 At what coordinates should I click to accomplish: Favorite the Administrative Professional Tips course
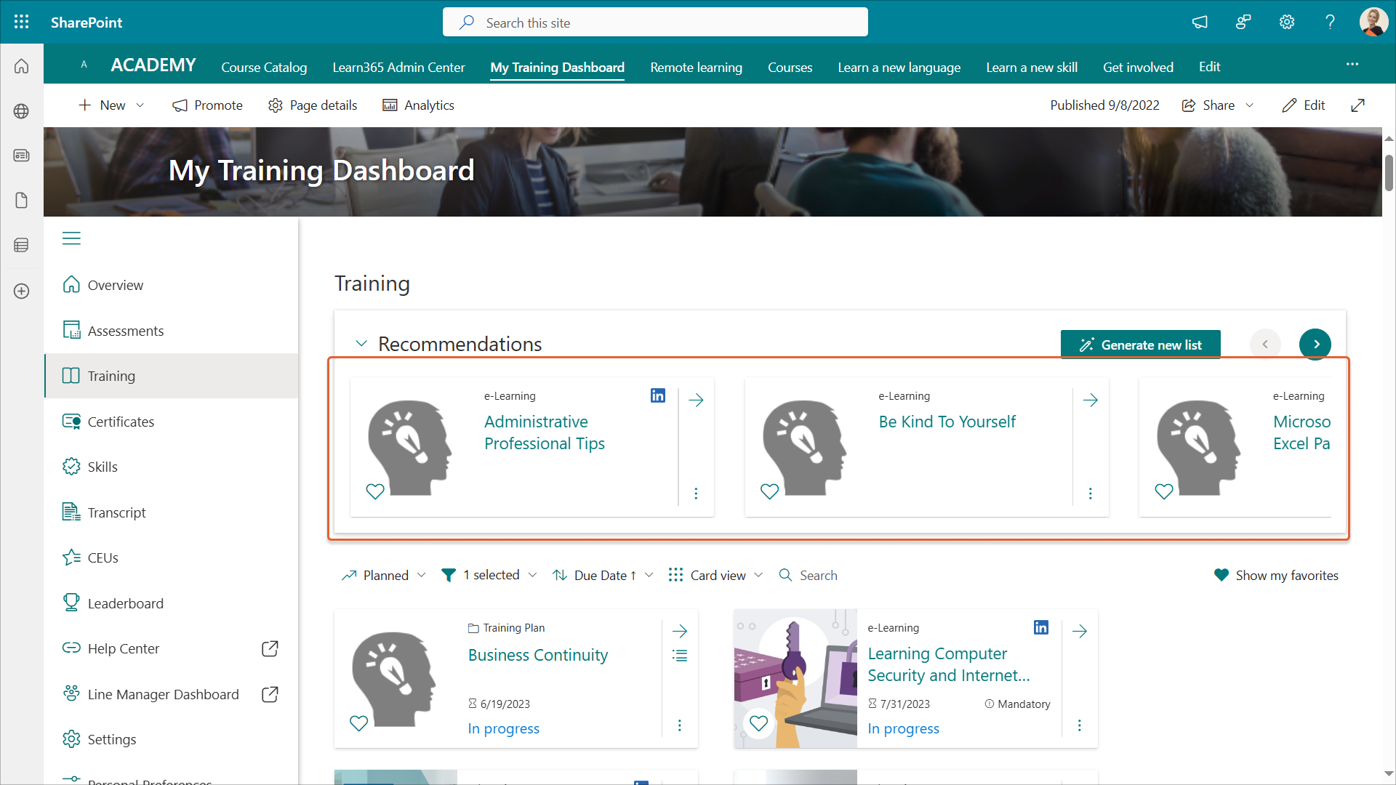(x=375, y=491)
